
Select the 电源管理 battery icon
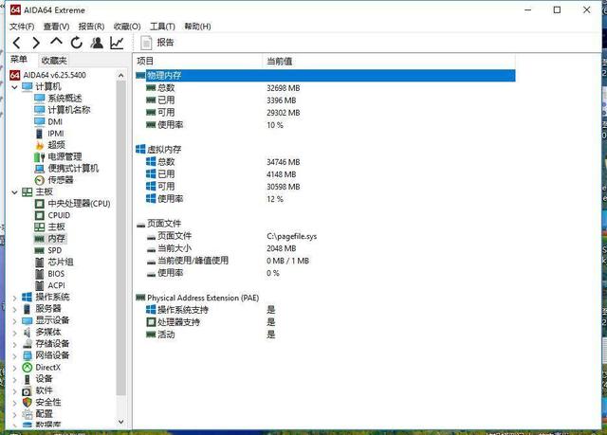40,157
